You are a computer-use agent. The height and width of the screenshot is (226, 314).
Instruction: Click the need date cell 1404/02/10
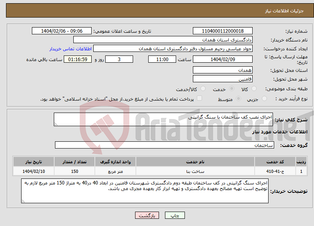[x=33, y=171]
